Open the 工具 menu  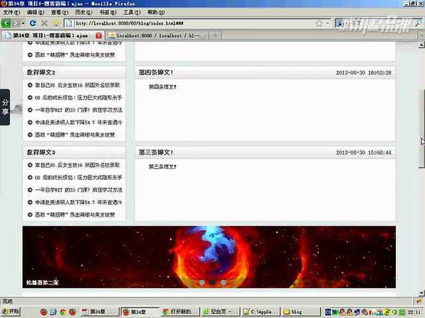click(x=132, y=12)
